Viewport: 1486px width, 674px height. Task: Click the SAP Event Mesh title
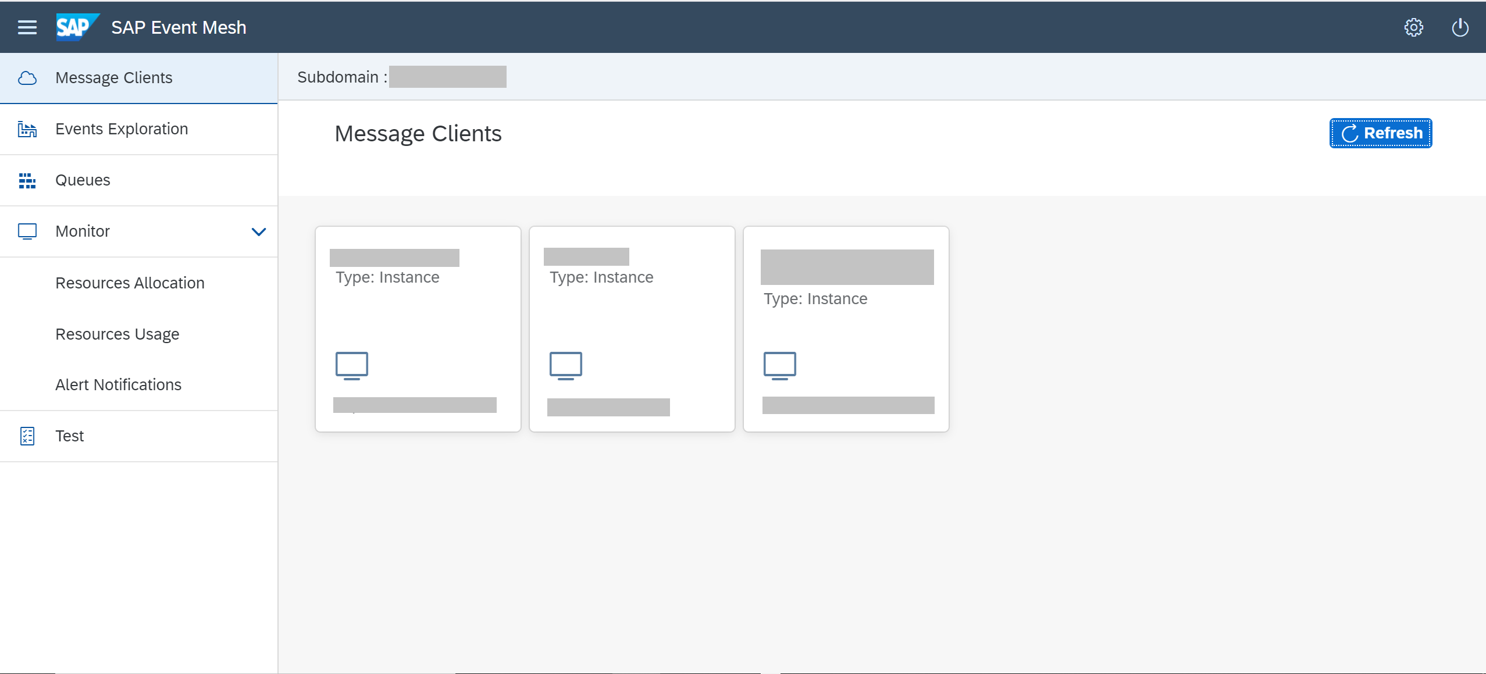(179, 27)
